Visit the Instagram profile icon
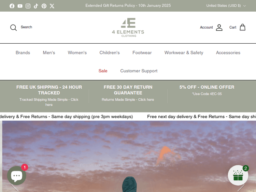 click(28, 6)
